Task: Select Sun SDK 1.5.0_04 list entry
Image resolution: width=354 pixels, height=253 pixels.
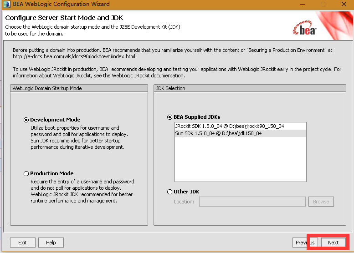Action: click(240, 133)
